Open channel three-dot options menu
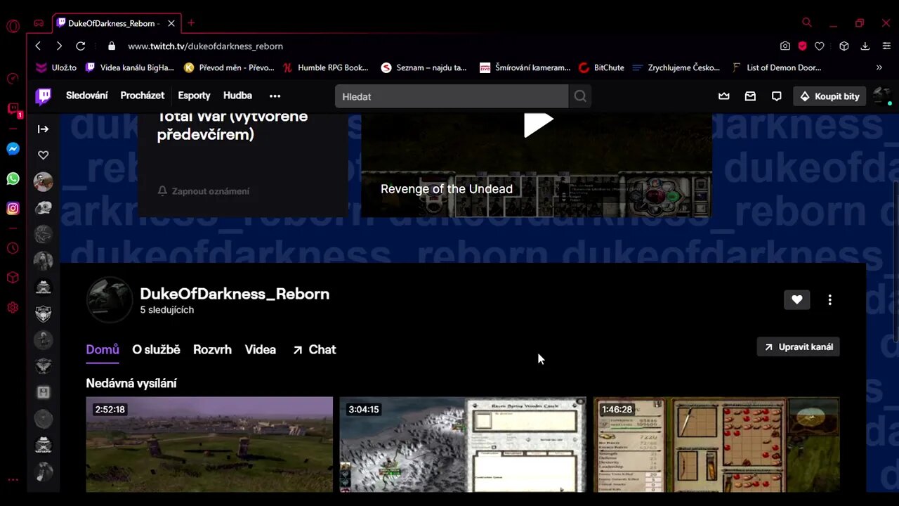899x506 pixels. pyautogui.click(x=829, y=300)
